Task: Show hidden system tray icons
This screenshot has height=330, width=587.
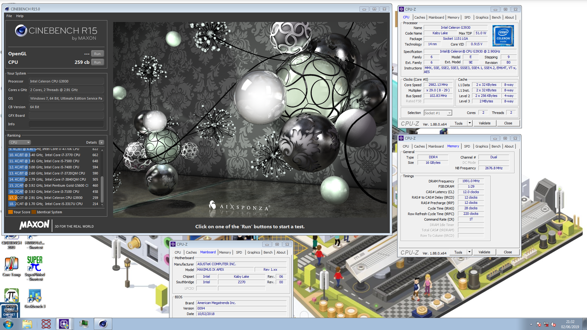Action: coord(531,324)
